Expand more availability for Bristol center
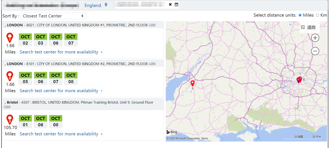The width and height of the screenshot is (330, 148). point(61,134)
